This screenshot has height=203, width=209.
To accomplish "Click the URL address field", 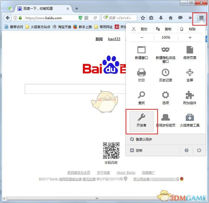I will 51,18.
